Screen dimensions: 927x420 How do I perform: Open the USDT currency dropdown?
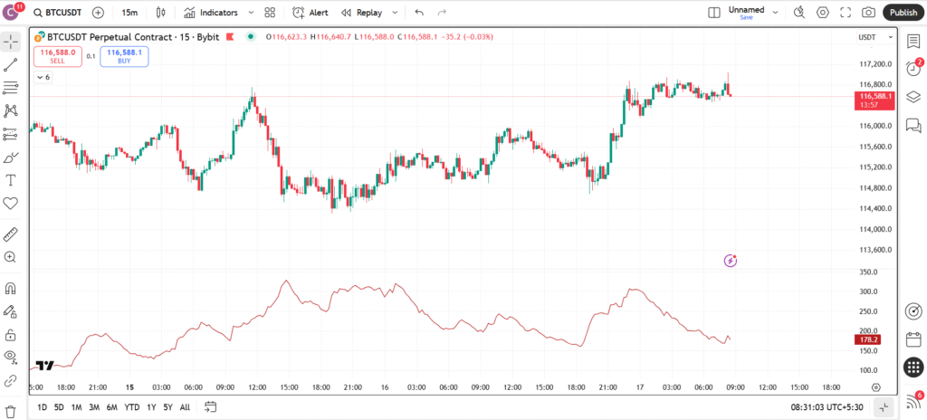(867, 37)
